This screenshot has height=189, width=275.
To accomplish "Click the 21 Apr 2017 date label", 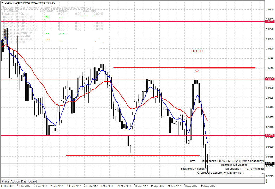I will [x=174, y=186].
